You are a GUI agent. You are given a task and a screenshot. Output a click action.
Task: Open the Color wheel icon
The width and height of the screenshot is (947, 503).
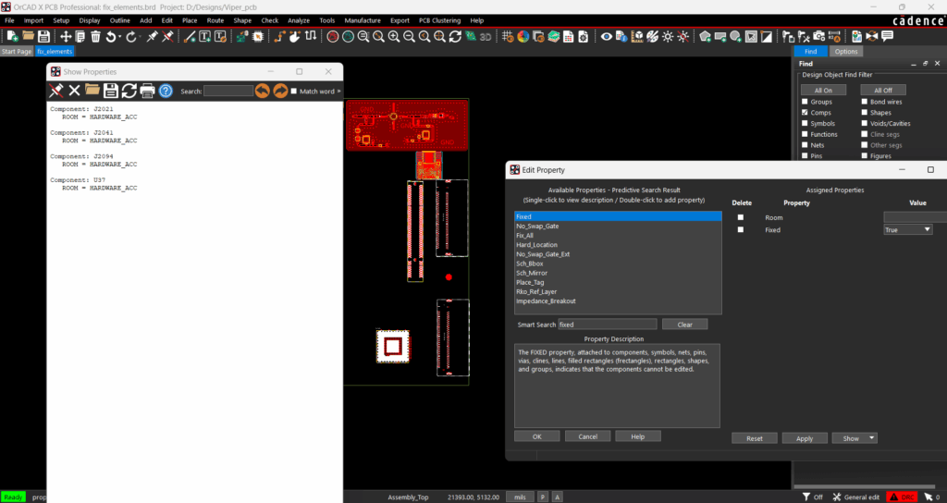(x=523, y=36)
